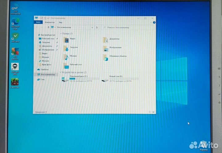The width and height of the screenshot is (222, 153).
Task: Open the Рабочий стол folder in the main pane
Action: coord(72,66)
